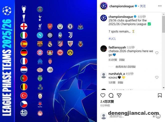Screen dimensions: 165x122
Task: Reply to fadliansyyah's comment via 回复
Action: click(x=122, y=60)
